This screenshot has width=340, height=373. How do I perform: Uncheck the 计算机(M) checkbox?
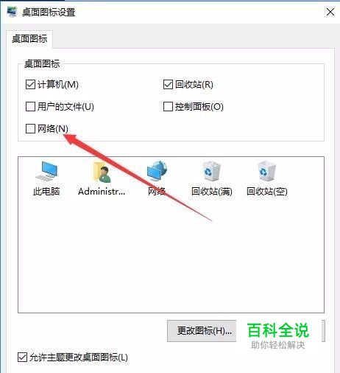tap(30, 84)
